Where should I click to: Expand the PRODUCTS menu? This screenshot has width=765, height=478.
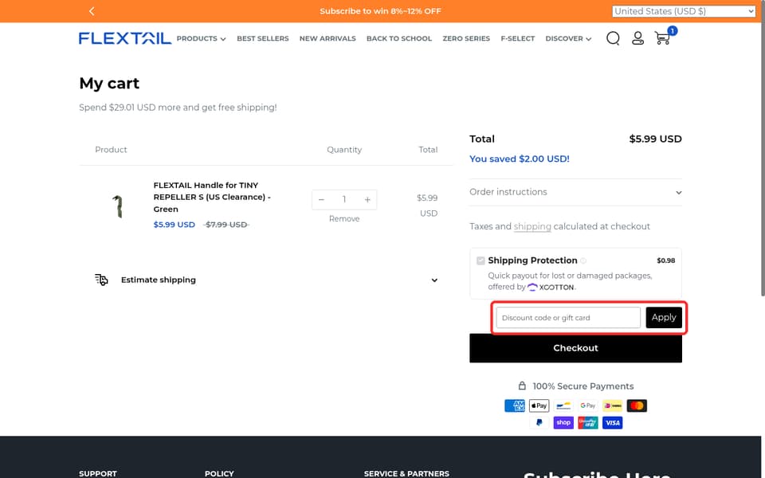(x=201, y=38)
